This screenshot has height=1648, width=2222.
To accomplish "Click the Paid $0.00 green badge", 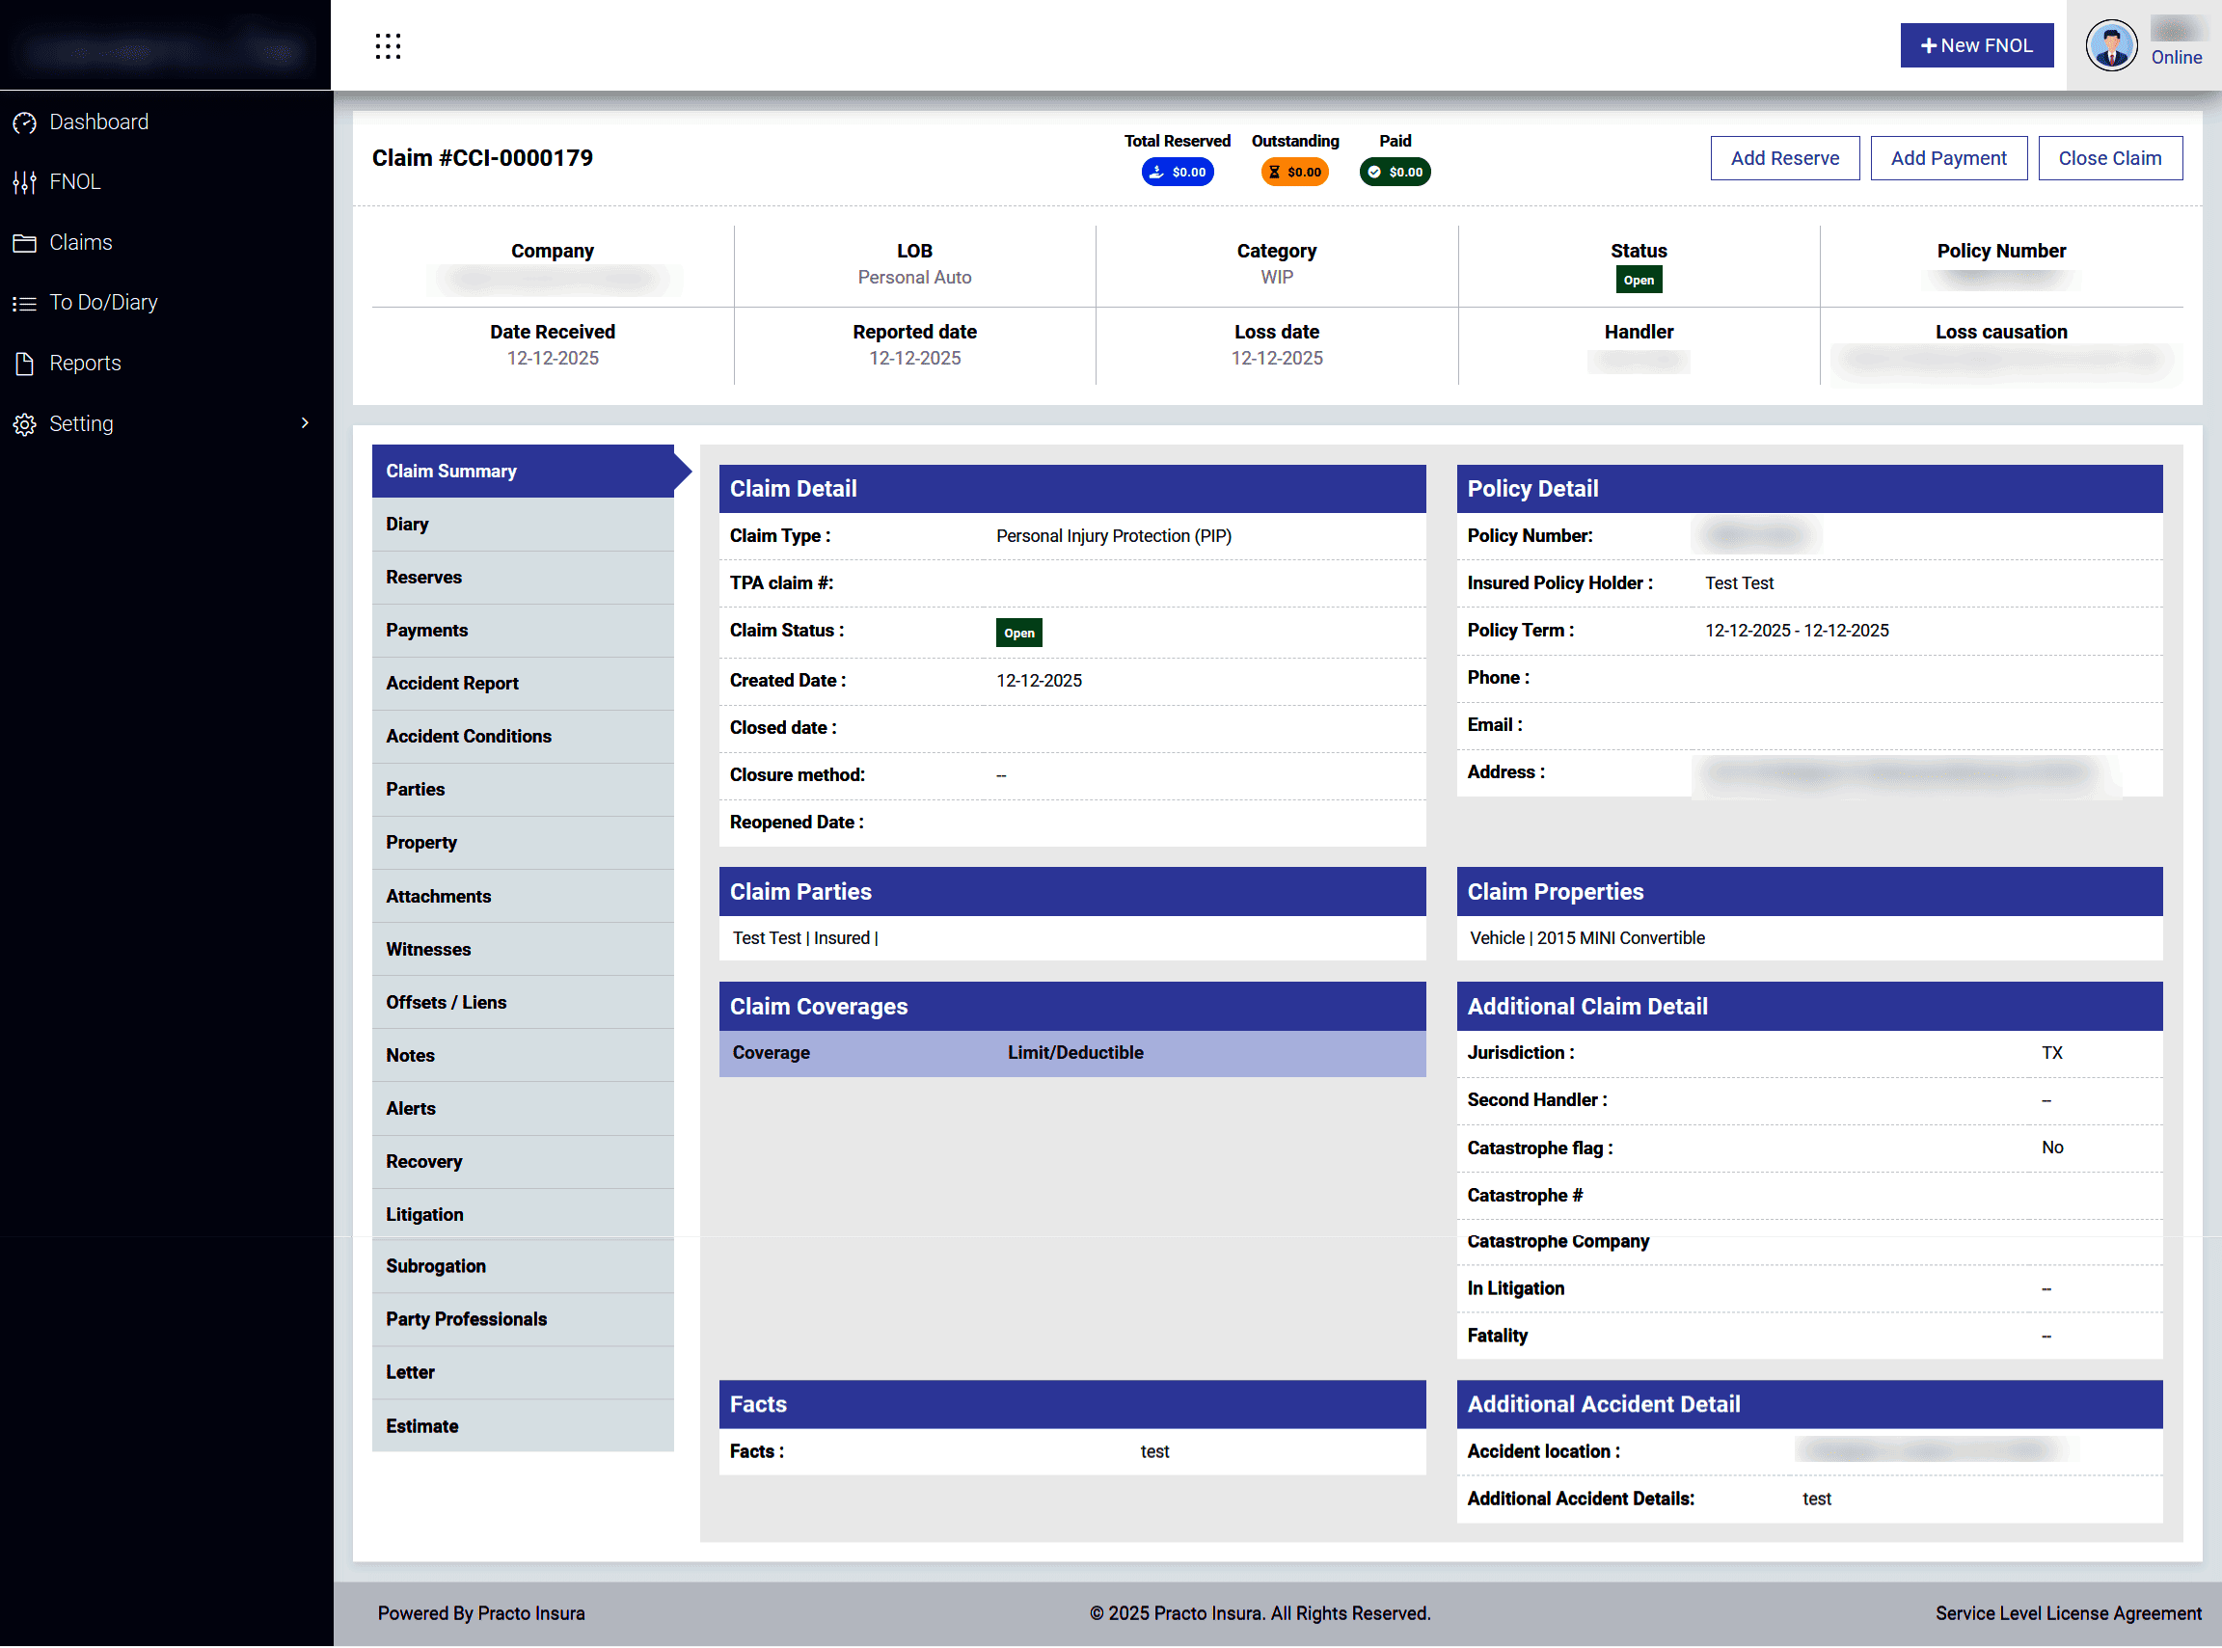I will click(x=1395, y=173).
